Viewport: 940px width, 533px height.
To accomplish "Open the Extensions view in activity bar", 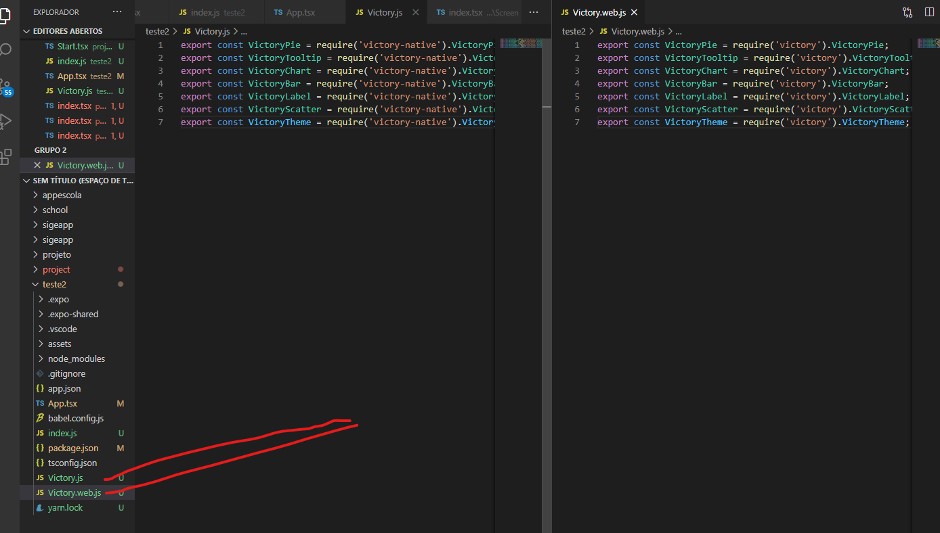I will click(x=5, y=157).
